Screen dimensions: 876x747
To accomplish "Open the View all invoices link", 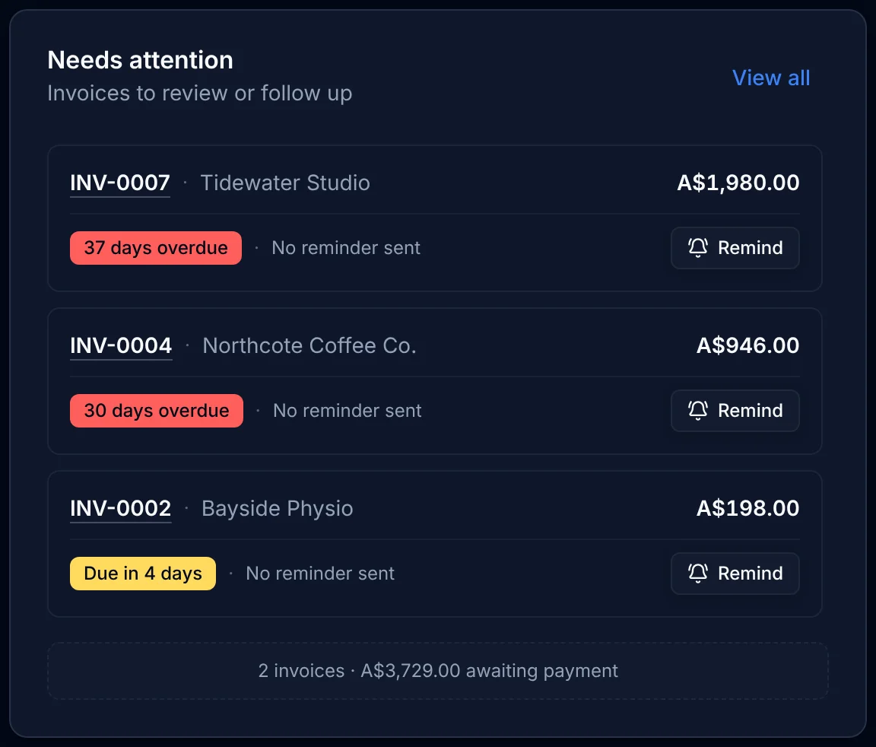I will click(x=771, y=78).
